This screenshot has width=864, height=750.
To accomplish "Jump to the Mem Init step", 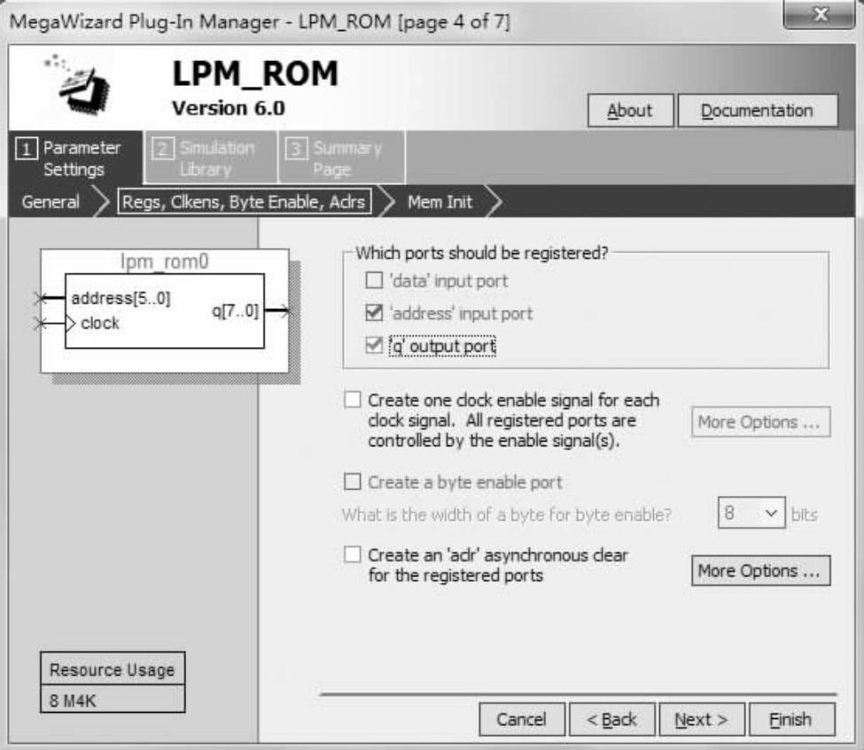I will [440, 202].
